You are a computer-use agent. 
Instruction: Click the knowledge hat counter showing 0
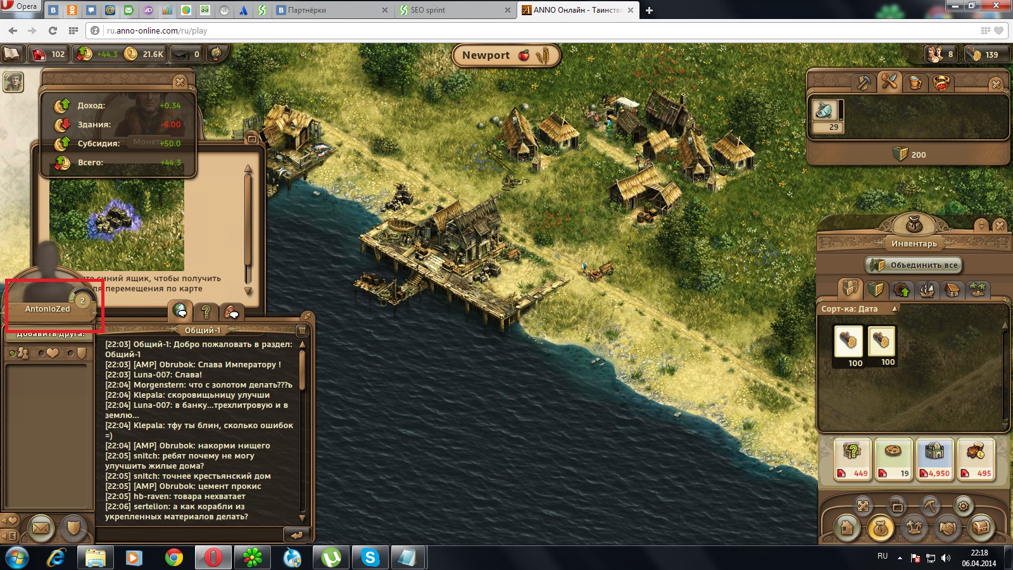(187, 54)
